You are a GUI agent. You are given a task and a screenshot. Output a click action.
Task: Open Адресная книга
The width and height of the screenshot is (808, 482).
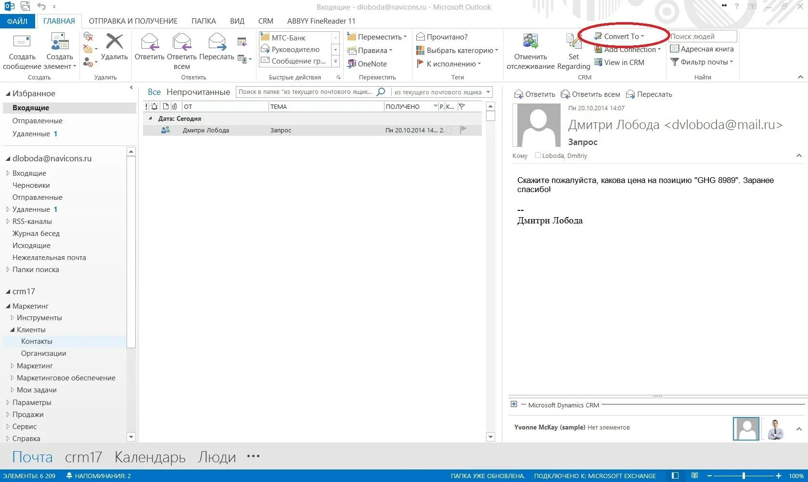click(702, 49)
